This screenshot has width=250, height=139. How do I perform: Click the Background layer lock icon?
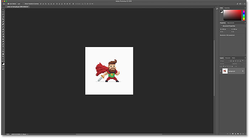tap(243, 71)
